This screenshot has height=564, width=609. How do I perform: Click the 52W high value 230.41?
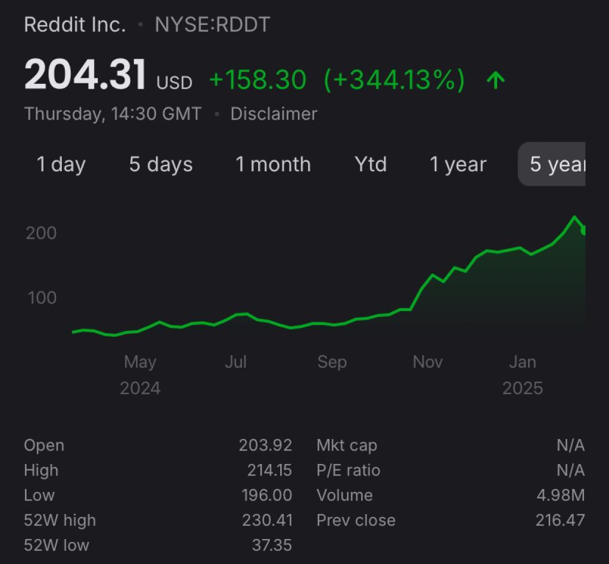(x=267, y=520)
